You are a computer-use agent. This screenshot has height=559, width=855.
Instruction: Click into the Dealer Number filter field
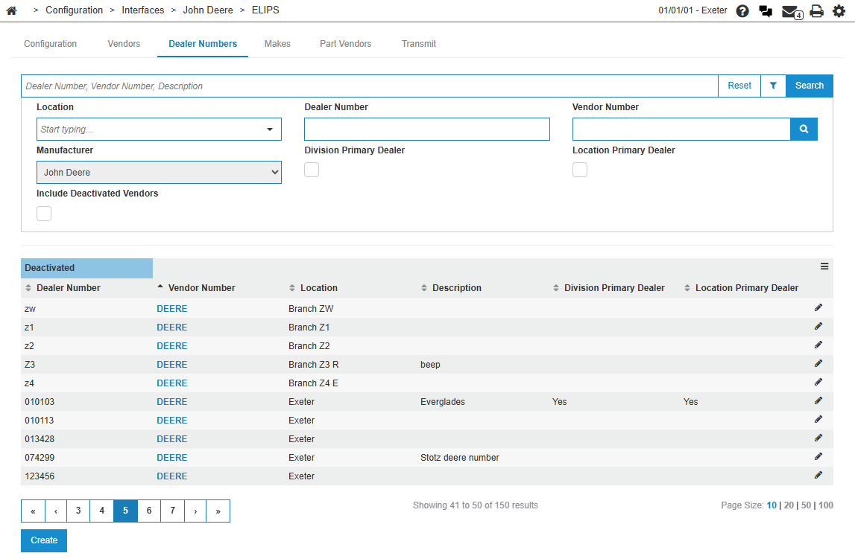tap(426, 129)
